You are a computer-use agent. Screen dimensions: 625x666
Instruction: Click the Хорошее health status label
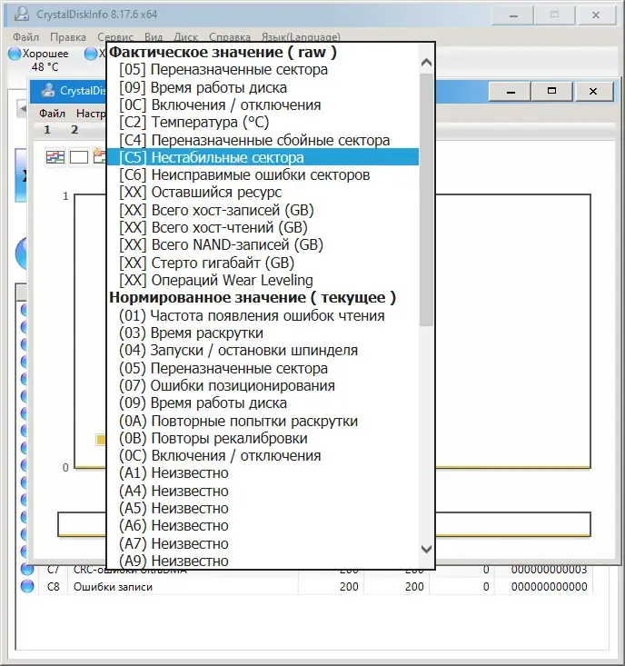point(45,54)
